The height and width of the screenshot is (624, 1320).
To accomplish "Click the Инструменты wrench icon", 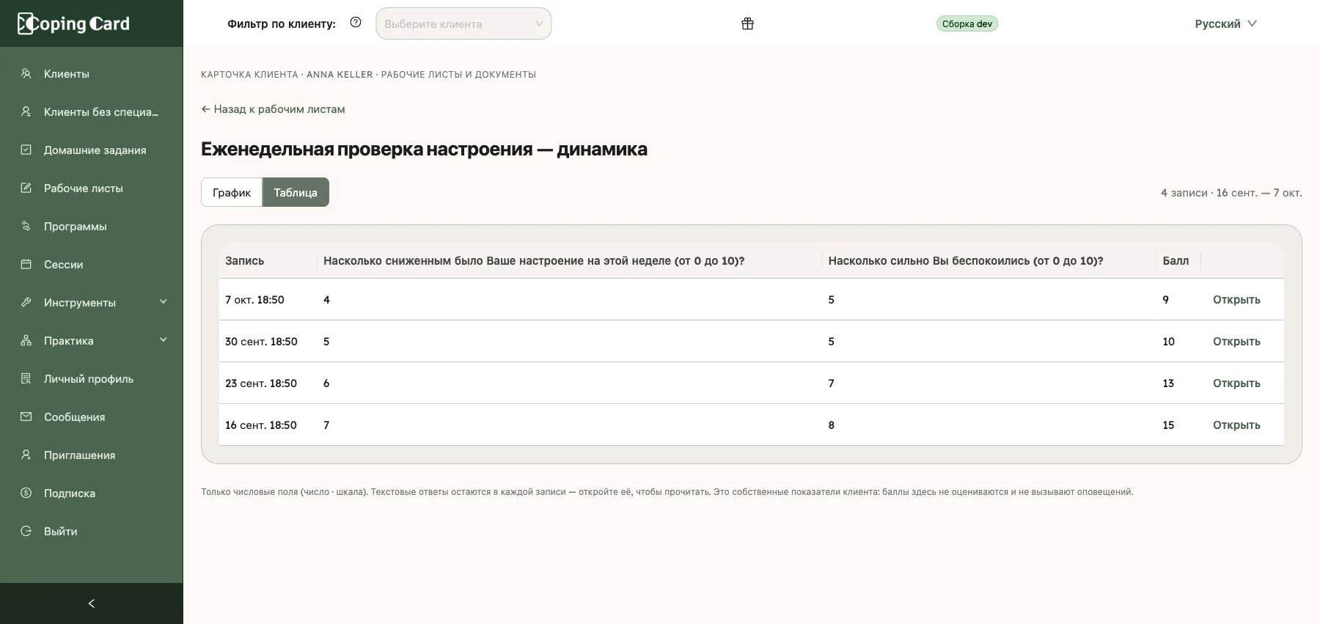I will point(26,302).
